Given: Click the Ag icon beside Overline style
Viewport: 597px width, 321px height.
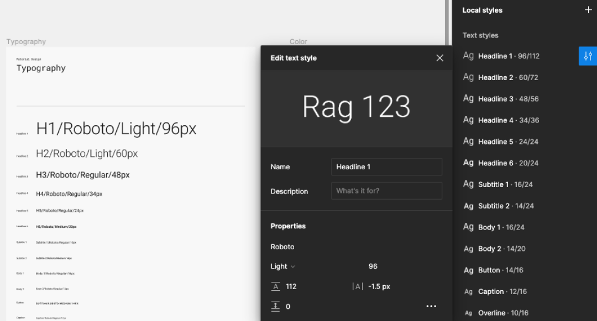Looking at the screenshot, I should [468, 313].
